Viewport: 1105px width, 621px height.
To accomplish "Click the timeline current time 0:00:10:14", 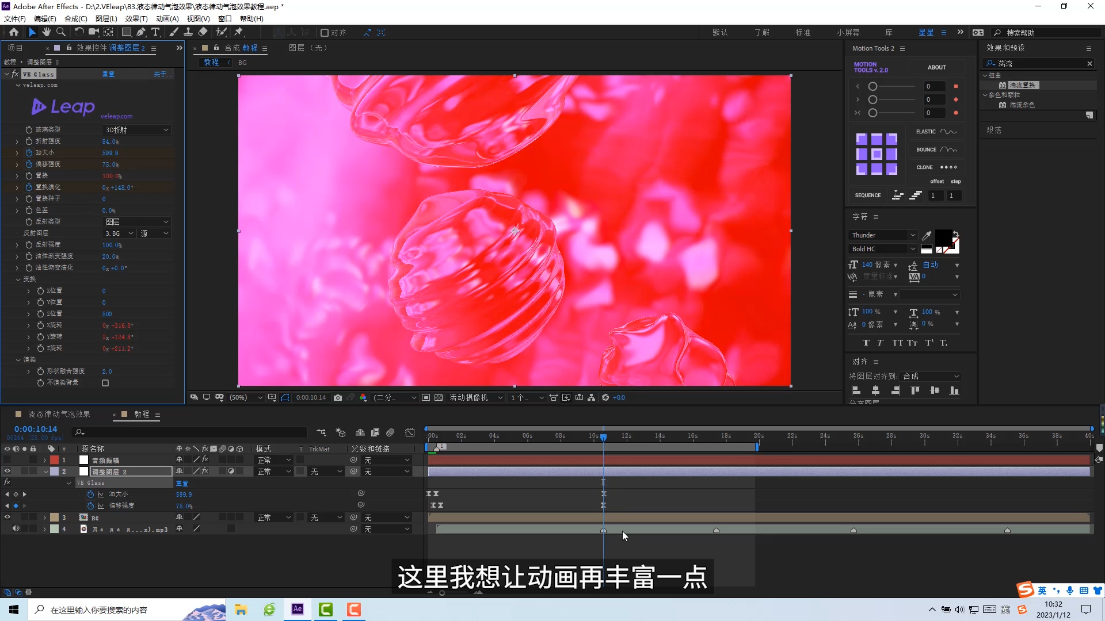I will [x=36, y=429].
